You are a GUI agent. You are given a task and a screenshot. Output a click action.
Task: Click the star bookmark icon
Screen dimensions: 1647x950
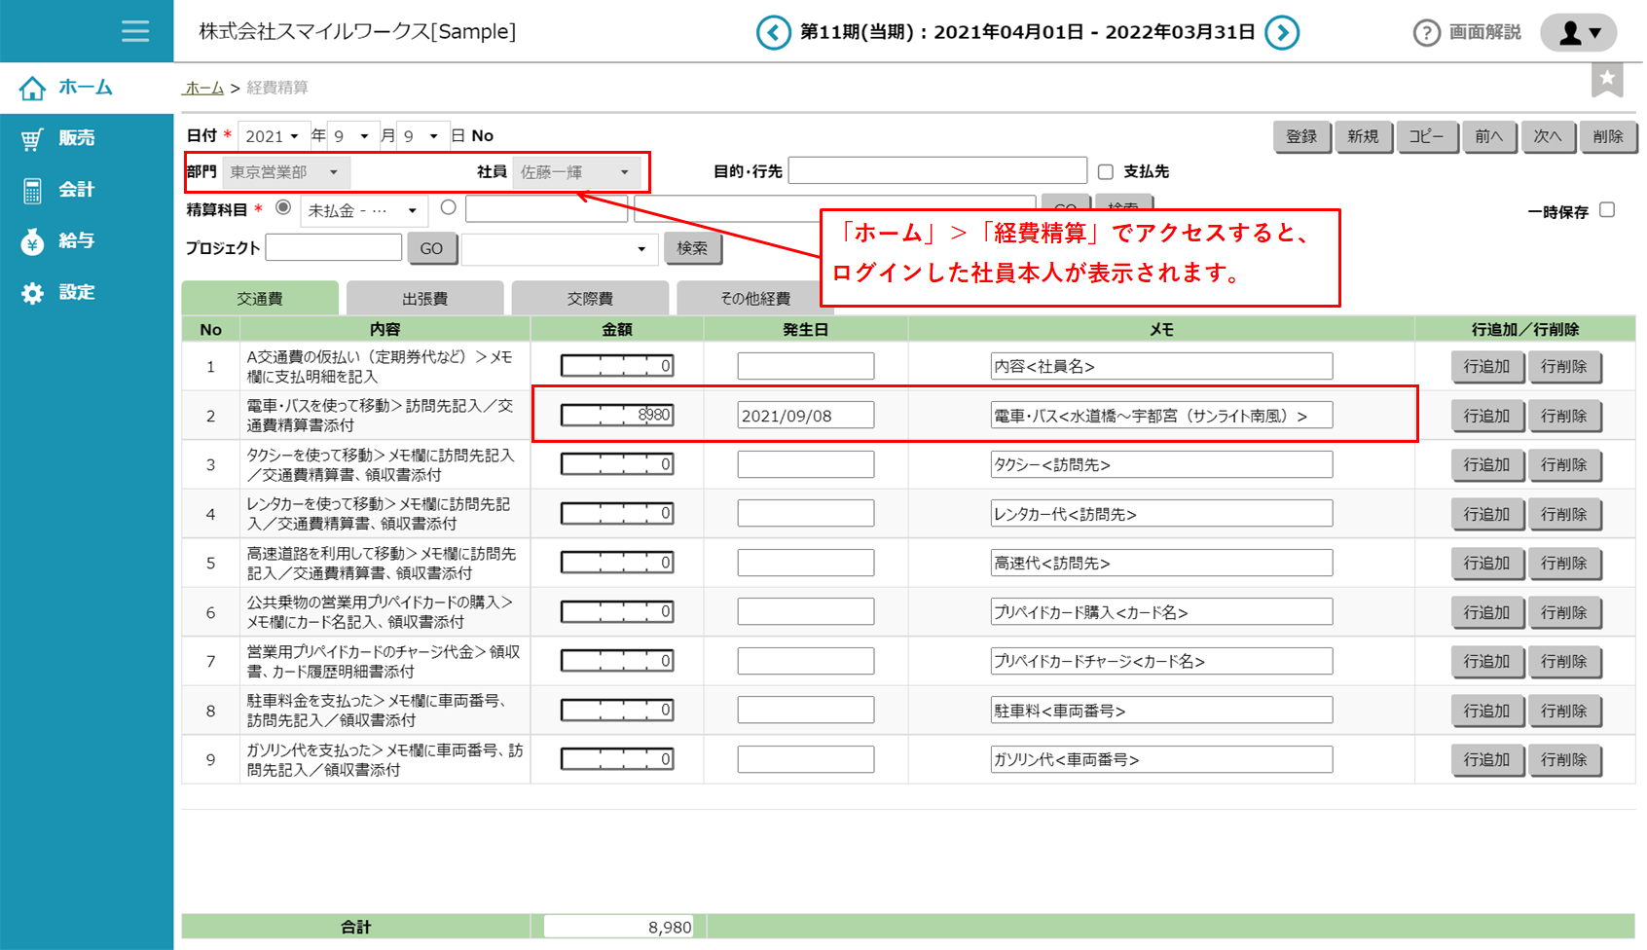pyautogui.click(x=1608, y=80)
